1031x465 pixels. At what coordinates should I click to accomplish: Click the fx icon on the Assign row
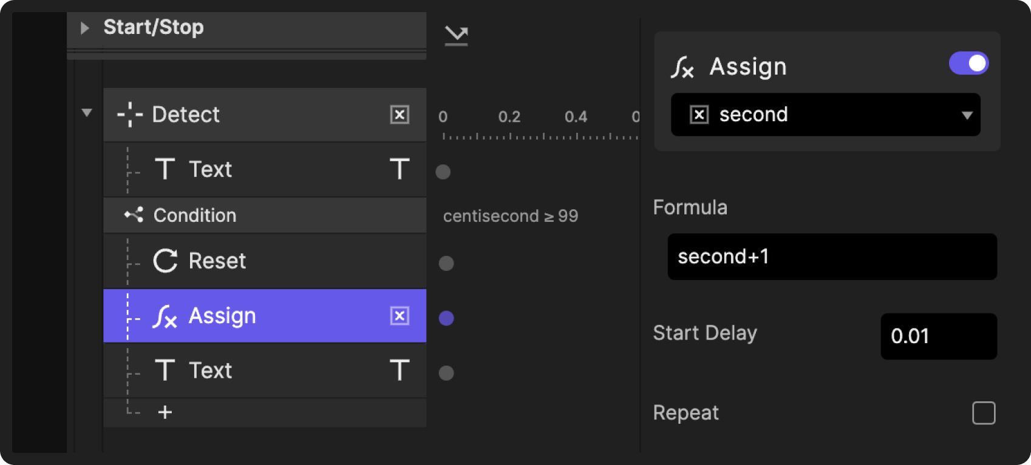click(165, 316)
